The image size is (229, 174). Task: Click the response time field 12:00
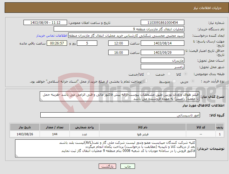[x=118, y=43]
